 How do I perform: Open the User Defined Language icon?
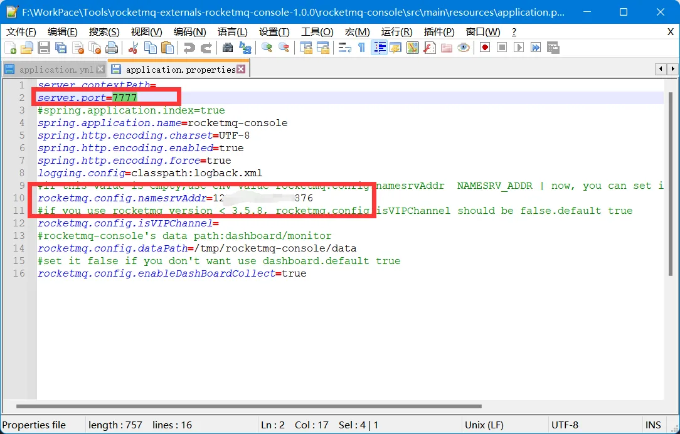(x=395, y=48)
